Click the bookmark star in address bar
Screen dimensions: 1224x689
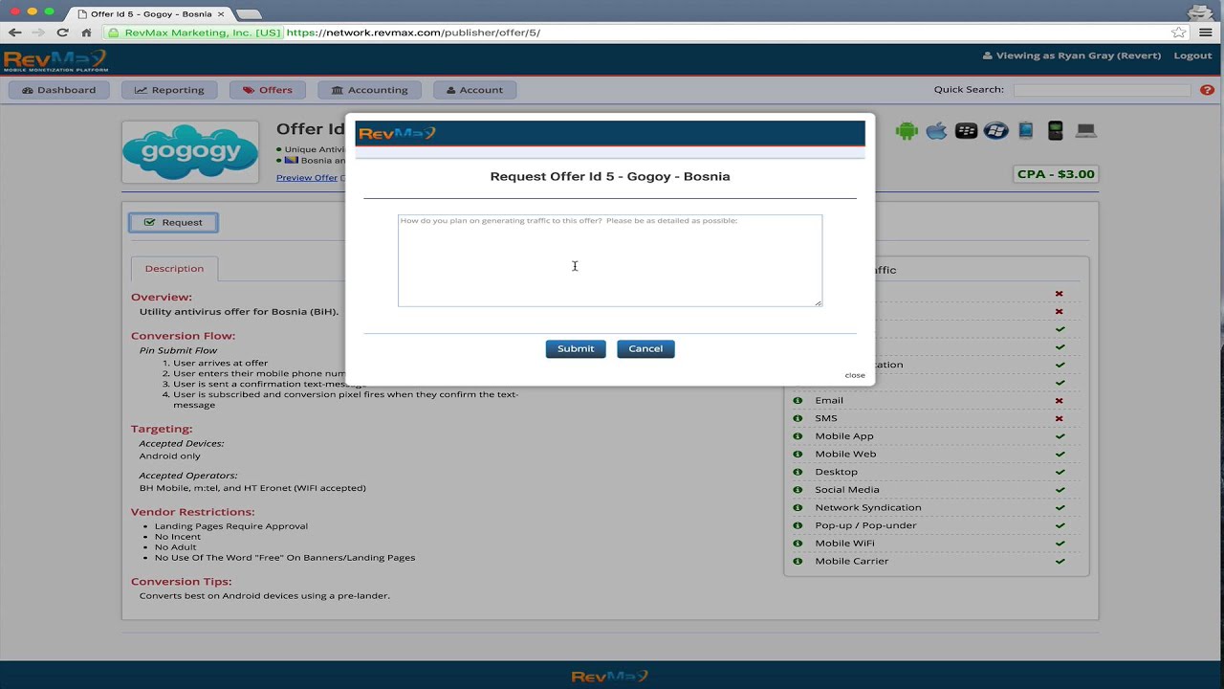click(1178, 33)
